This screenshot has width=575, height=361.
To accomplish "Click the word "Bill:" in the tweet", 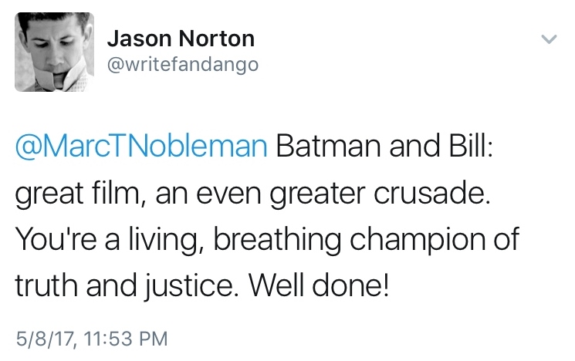I will click(470, 147).
